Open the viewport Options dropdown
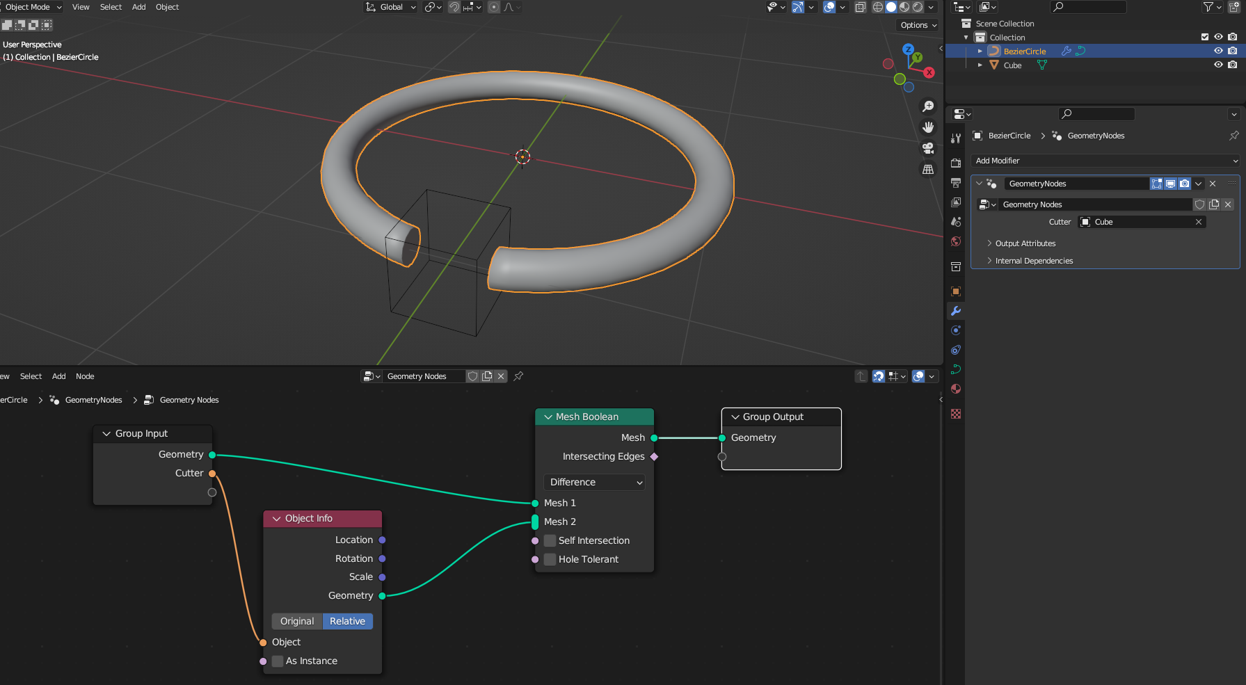This screenshot has height=685, width=1246. [x=918, y=25]
